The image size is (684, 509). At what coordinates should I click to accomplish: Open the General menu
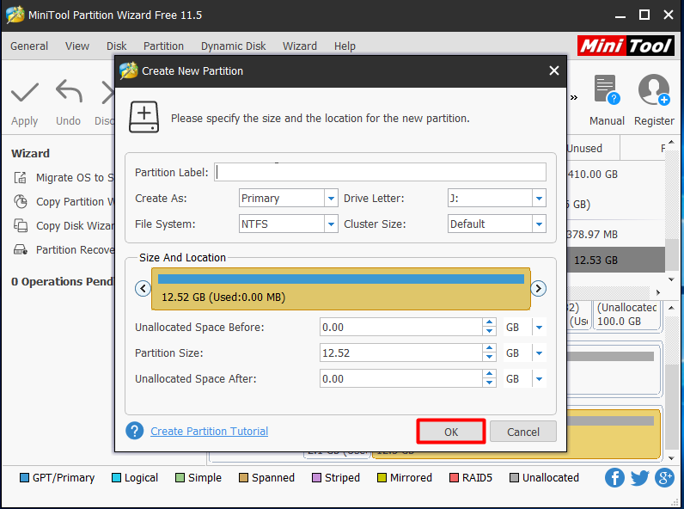29,46
